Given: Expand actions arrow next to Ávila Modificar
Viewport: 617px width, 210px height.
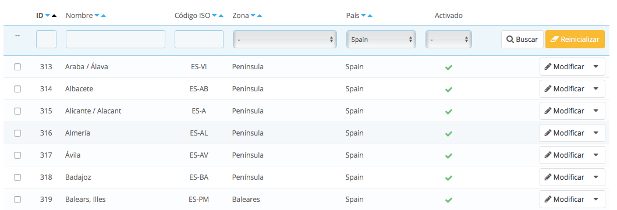Looking at the screenshot, I should point(595,155).
